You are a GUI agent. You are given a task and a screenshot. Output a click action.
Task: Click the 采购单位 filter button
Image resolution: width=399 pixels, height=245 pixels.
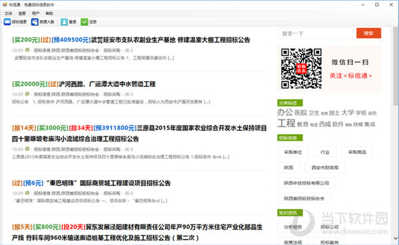(293, 152)
